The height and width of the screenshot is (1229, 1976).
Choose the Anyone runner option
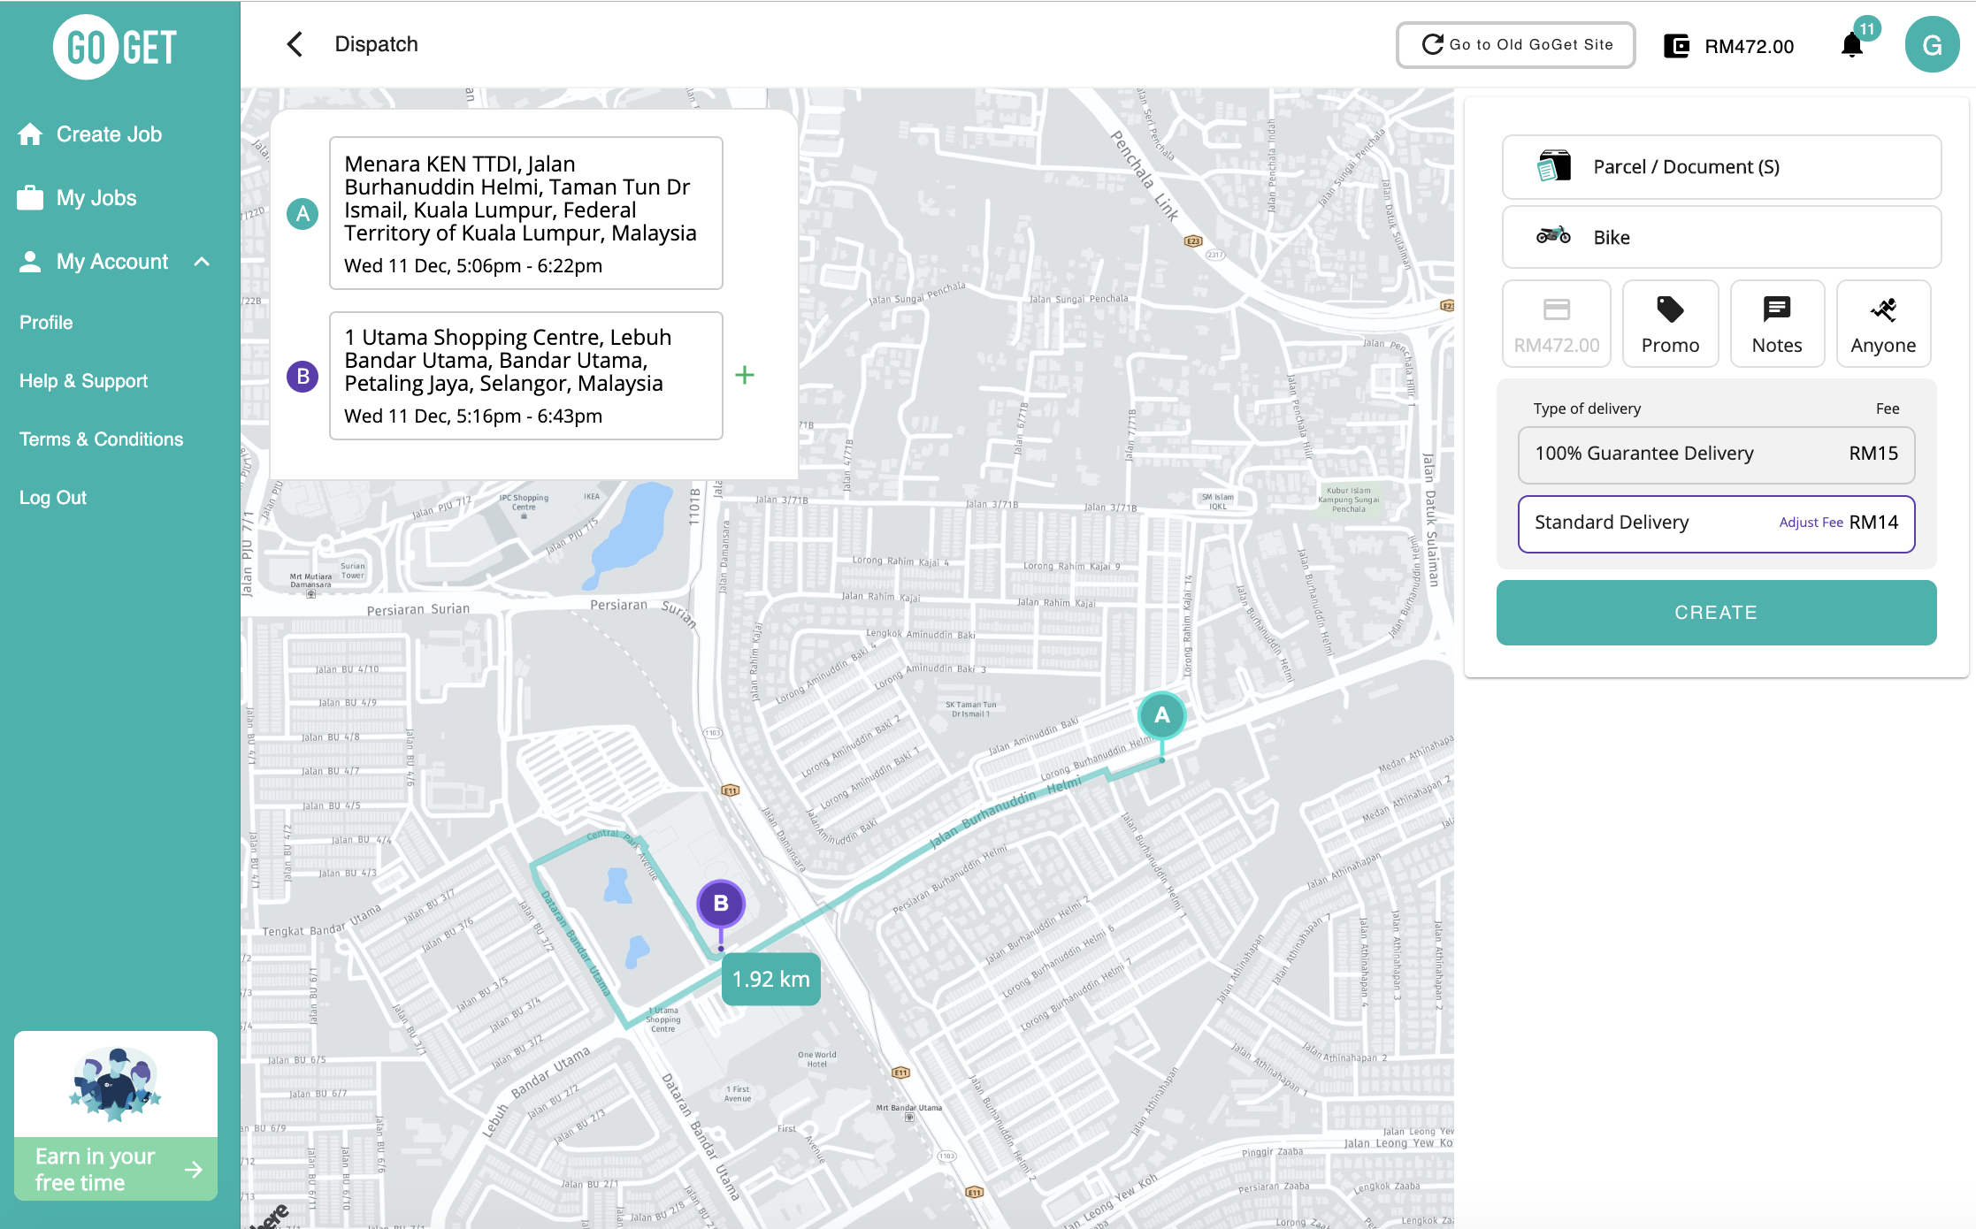point(1883,324)
